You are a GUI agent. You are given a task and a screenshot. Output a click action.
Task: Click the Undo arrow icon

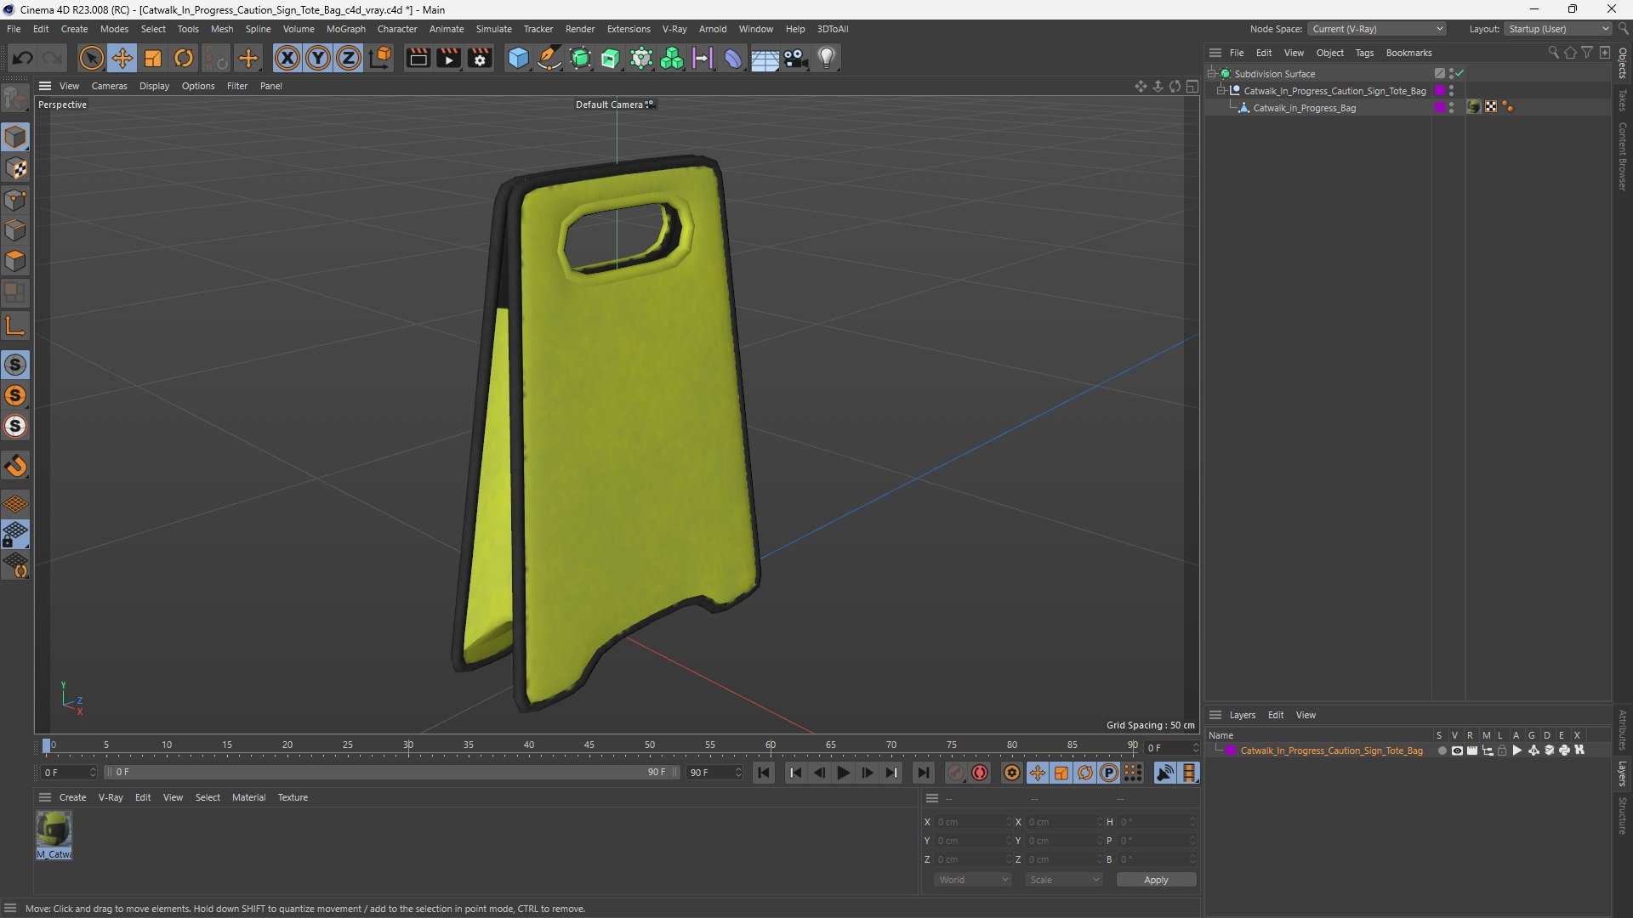[x=23, y=58]
